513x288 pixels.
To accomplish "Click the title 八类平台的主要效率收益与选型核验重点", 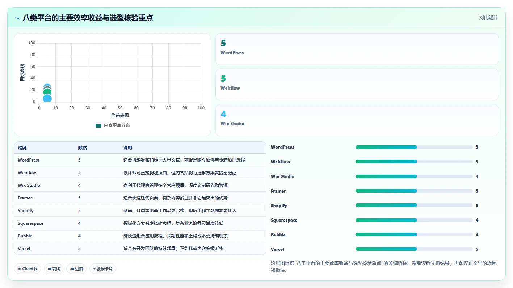I will click(88, 18).
